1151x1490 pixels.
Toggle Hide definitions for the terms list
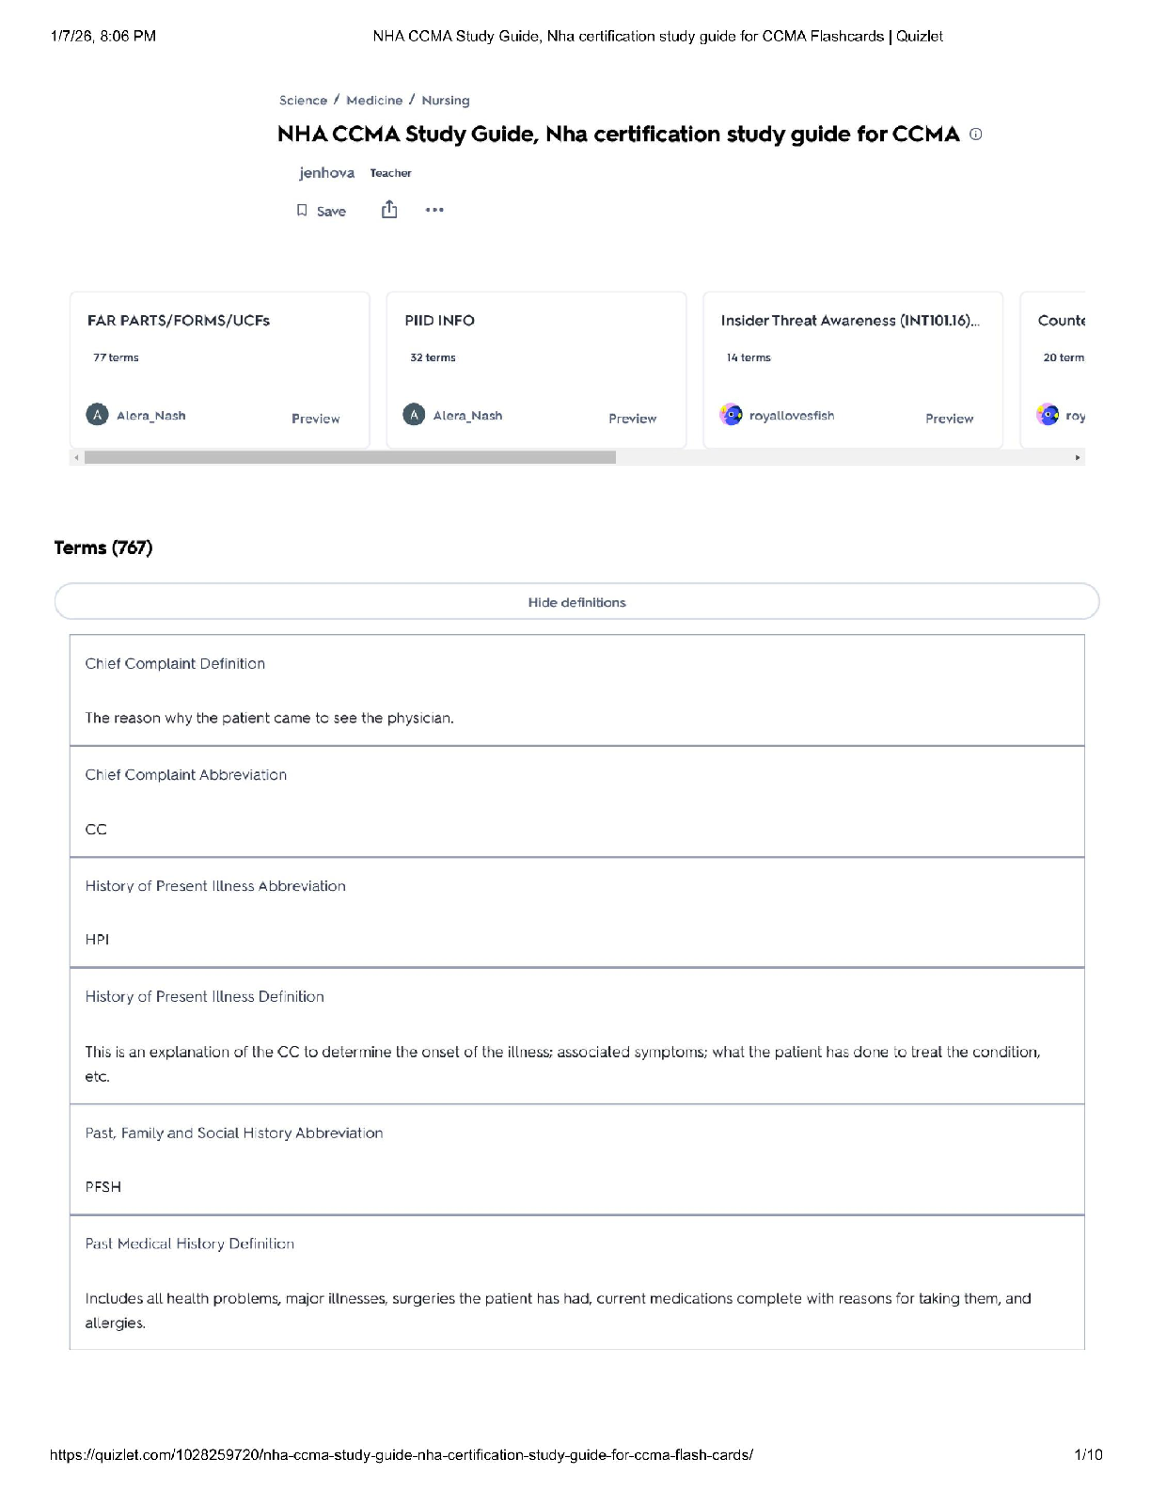point(576,602)
